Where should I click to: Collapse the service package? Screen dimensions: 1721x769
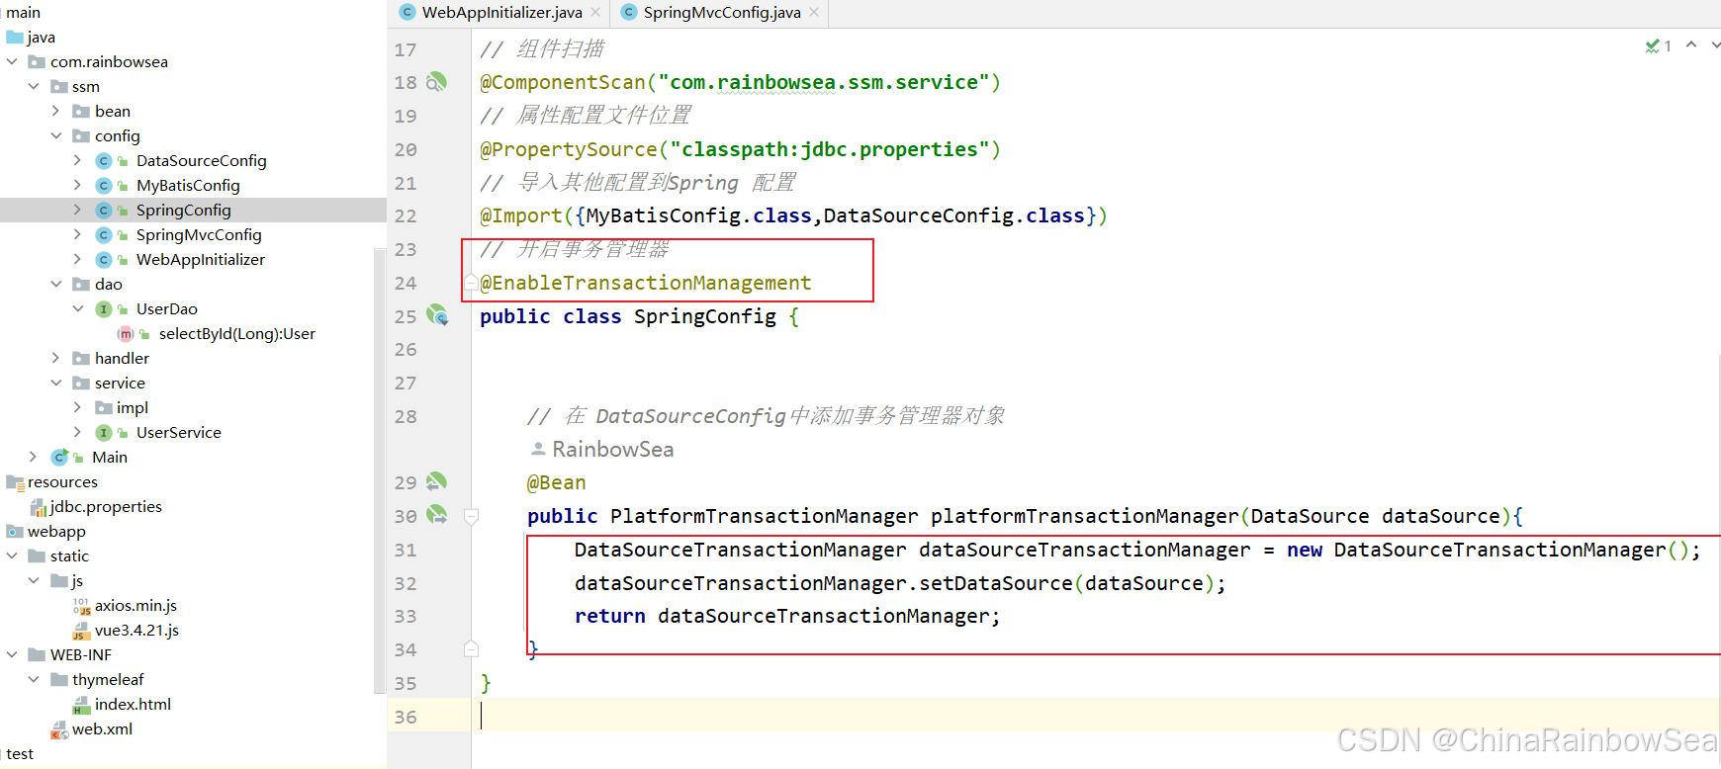coord(55,383)
